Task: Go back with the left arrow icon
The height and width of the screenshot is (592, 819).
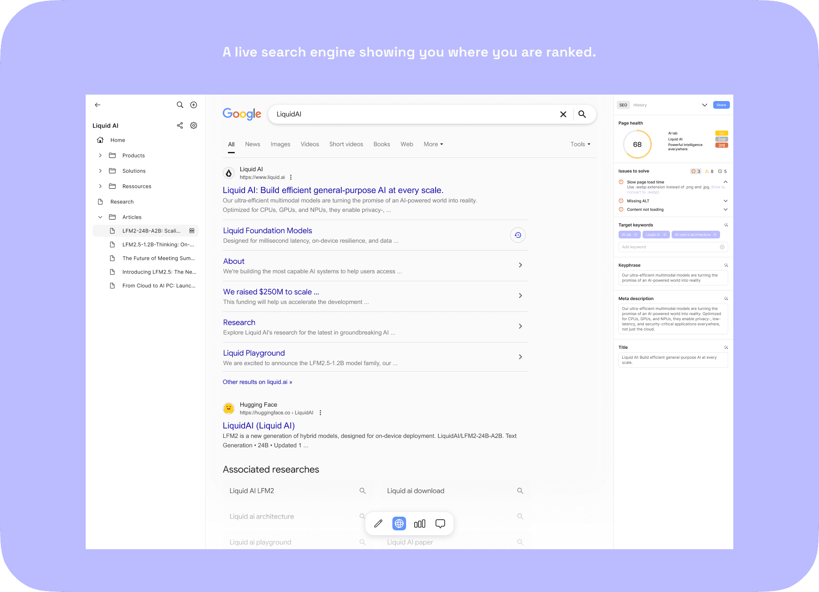Action: pyautogui.click(x=98, y=105)
